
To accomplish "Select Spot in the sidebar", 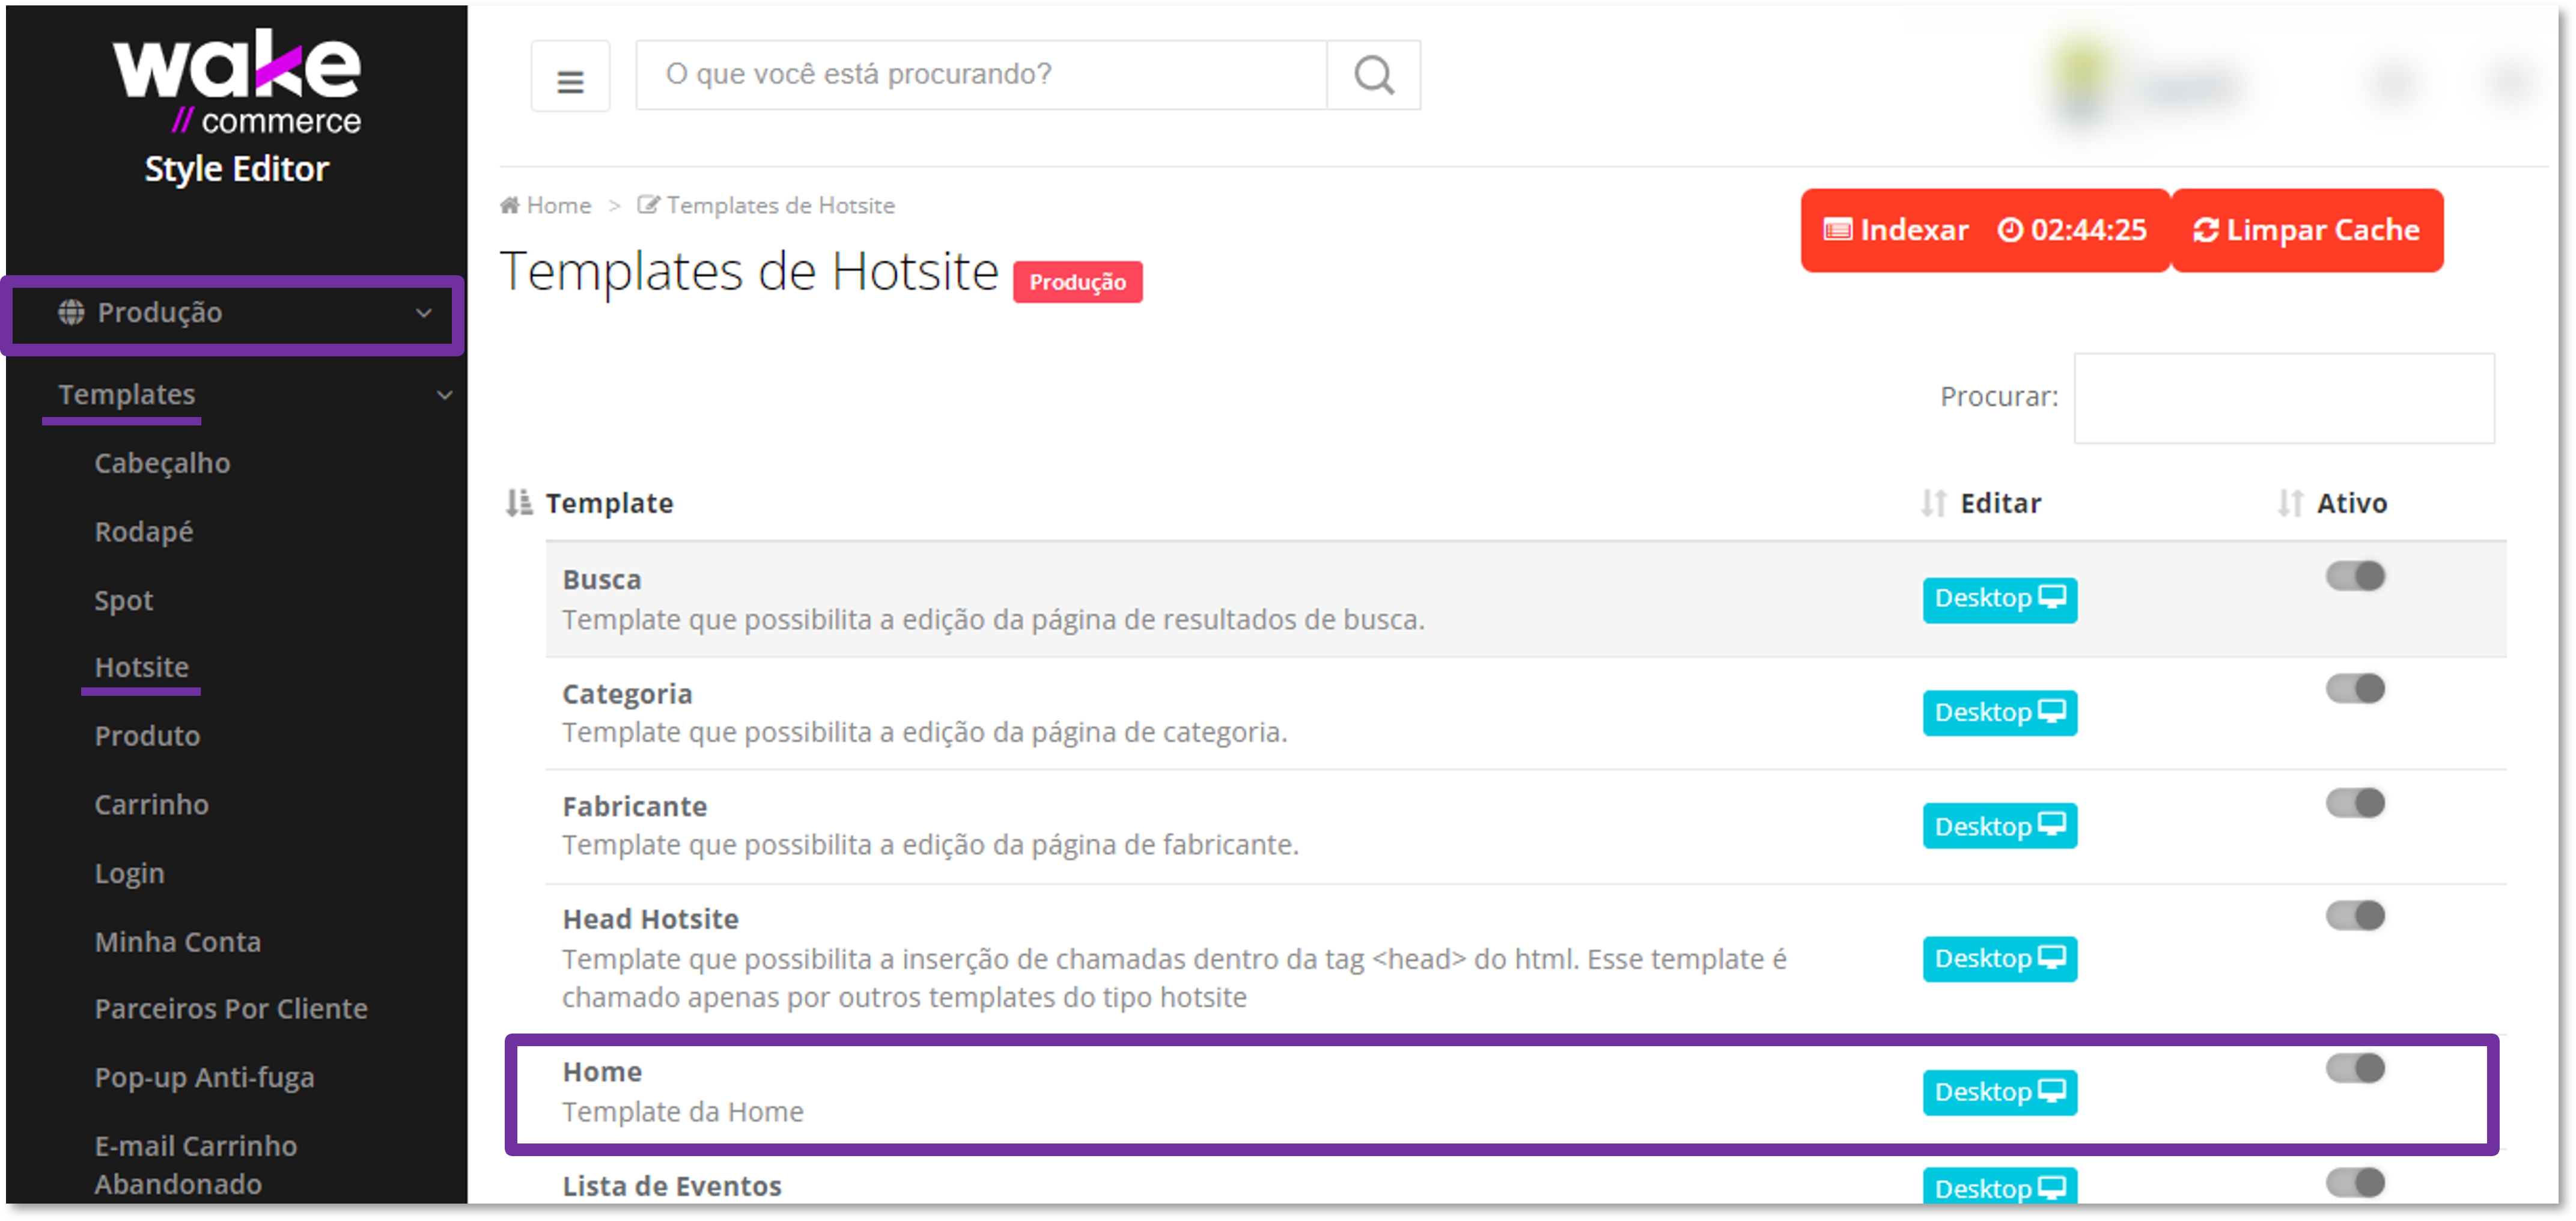I will coord(124,600).
